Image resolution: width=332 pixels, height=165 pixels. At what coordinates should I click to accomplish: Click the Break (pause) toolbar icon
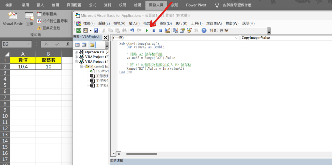pos(154,31)
